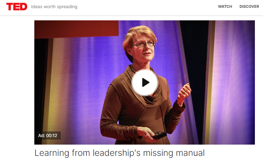Click the 'Ideas worth spreading' tagline

[x=54, y=7]
